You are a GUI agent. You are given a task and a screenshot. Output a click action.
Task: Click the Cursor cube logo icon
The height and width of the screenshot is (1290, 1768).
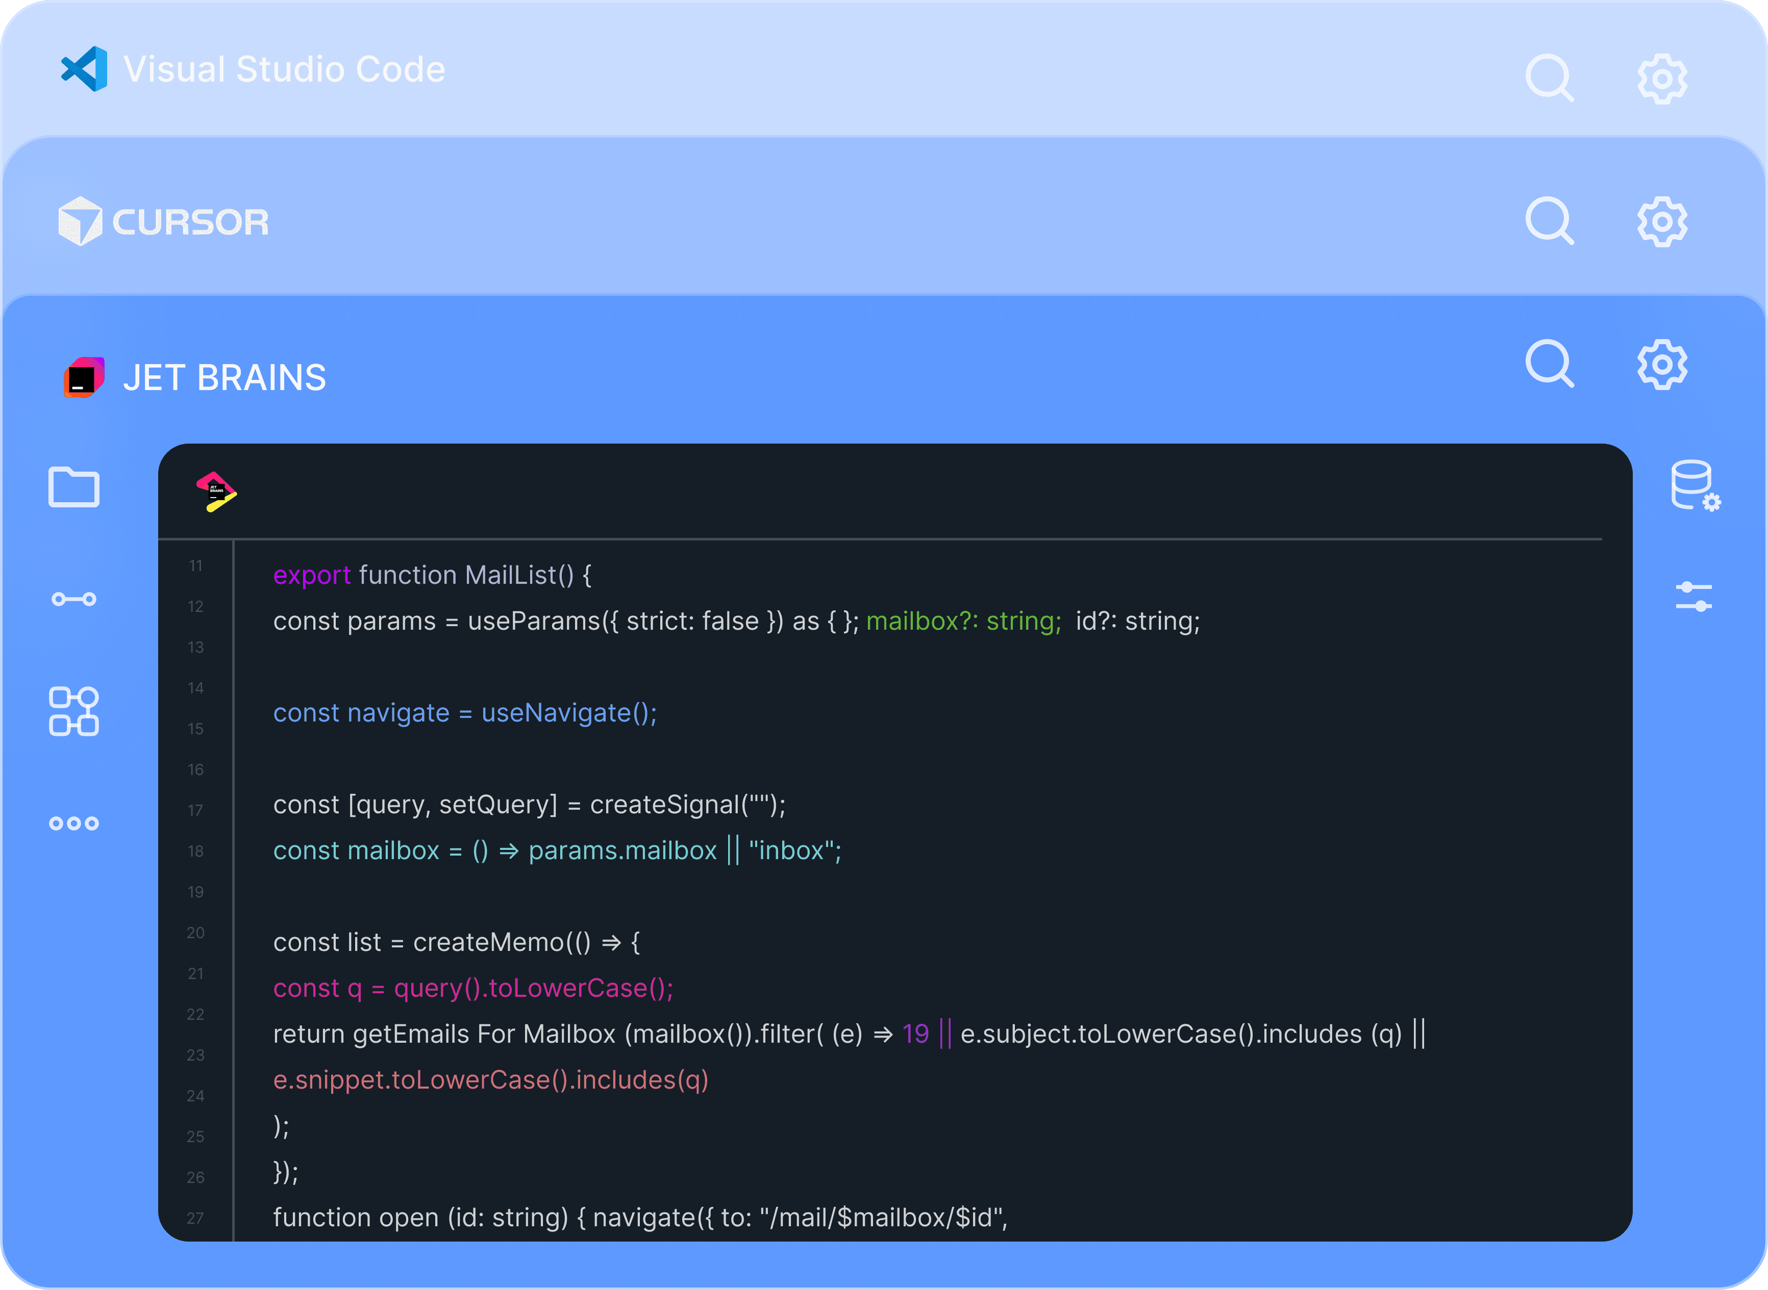tap(80, 222)
